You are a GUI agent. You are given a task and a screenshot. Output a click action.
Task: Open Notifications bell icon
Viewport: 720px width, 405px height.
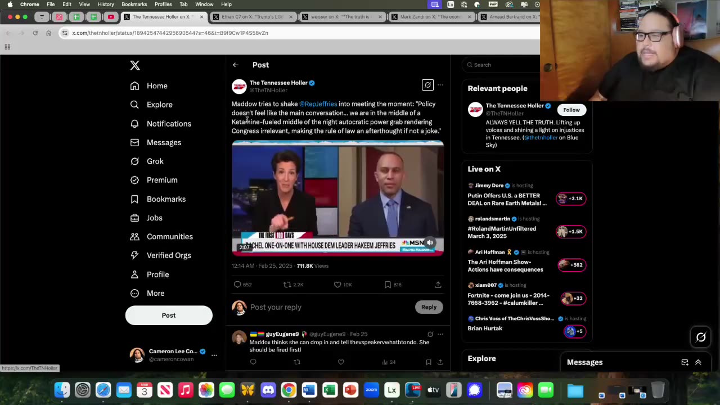[134, 123]
